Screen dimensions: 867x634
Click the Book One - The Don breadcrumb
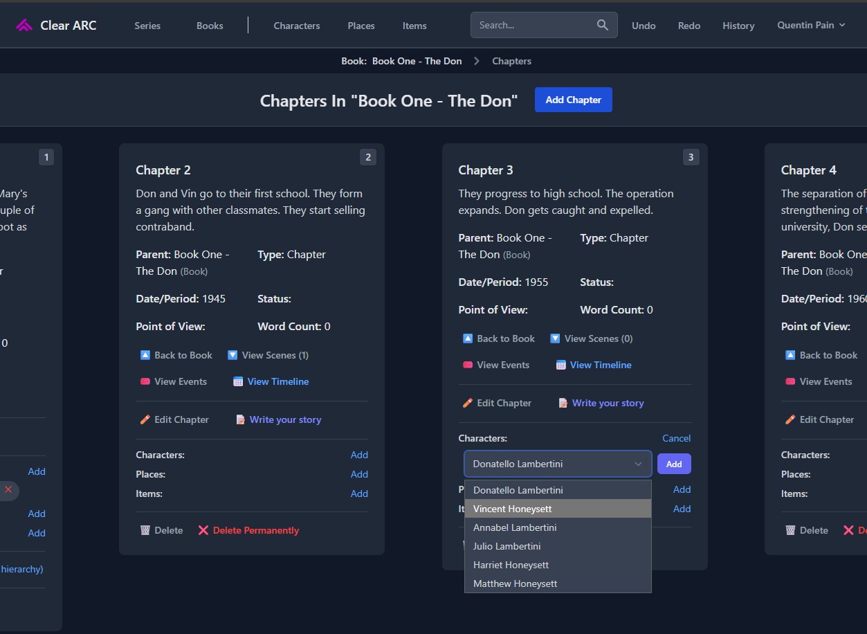click(417, 61)
